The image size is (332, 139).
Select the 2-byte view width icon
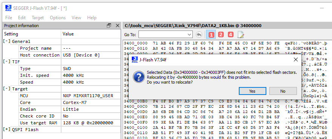pos(221,35)
